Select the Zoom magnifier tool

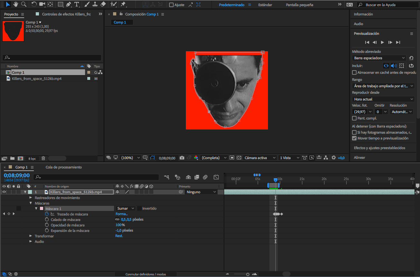(x=24, y=5)
